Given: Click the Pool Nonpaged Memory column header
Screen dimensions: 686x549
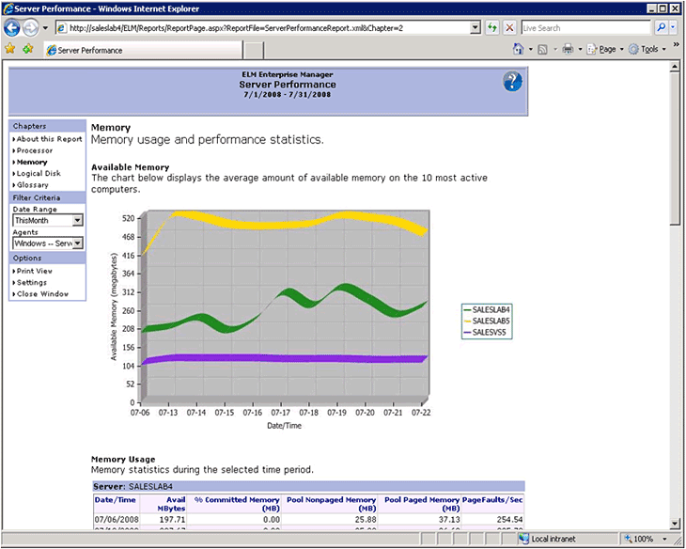Looking at the screenshot, I should [331, 504].
